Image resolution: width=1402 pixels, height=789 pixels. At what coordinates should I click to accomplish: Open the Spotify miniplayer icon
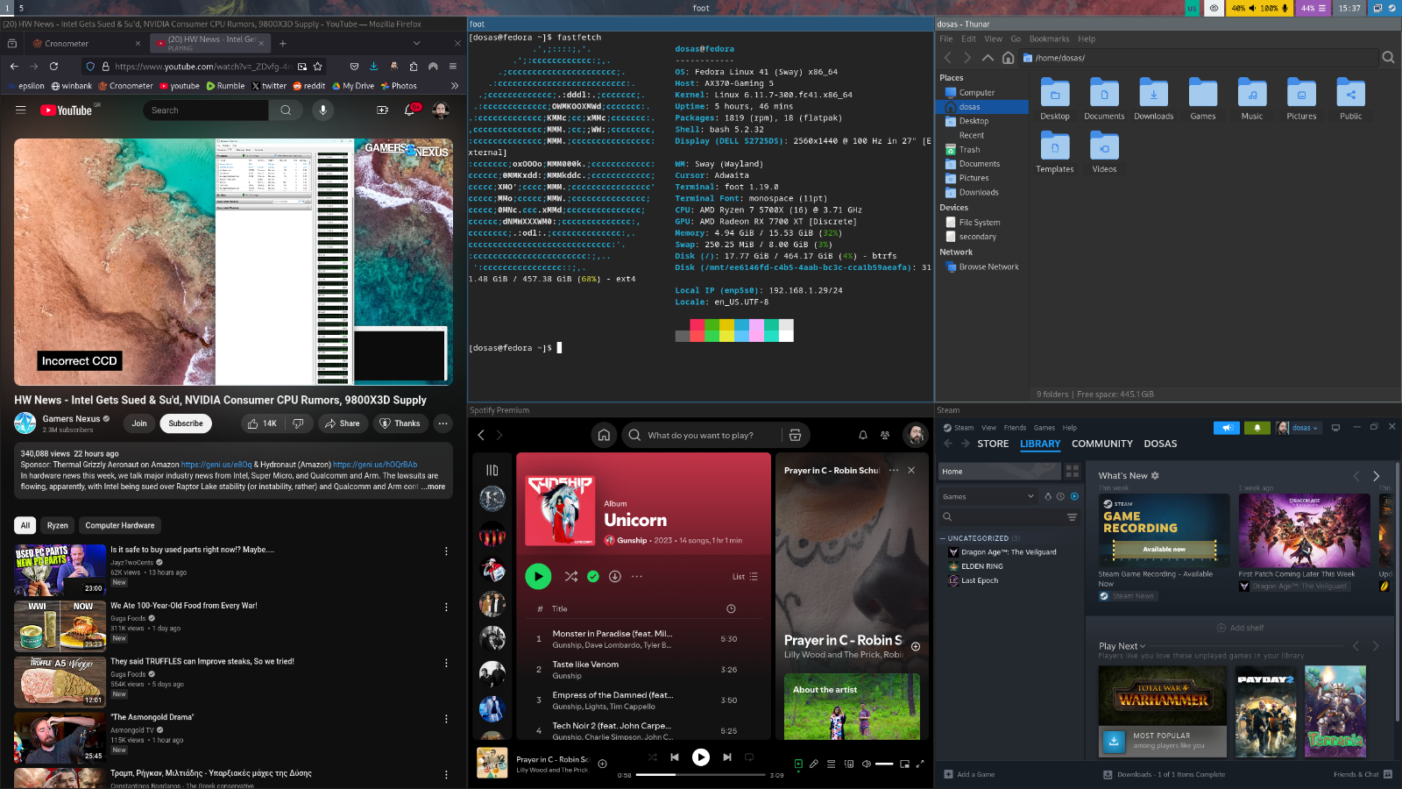(904, 764)
